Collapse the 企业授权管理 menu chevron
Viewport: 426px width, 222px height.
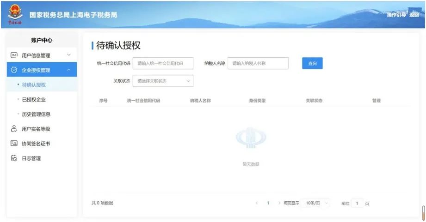click(x=69, y=70)
